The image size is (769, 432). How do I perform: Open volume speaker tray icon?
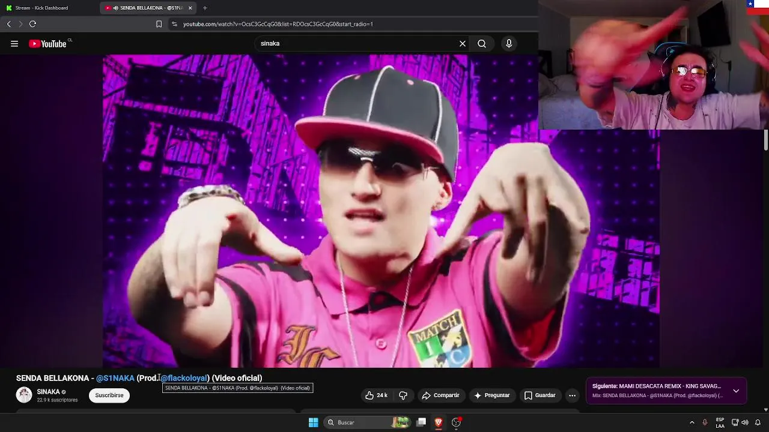click(x=745, y=422)
